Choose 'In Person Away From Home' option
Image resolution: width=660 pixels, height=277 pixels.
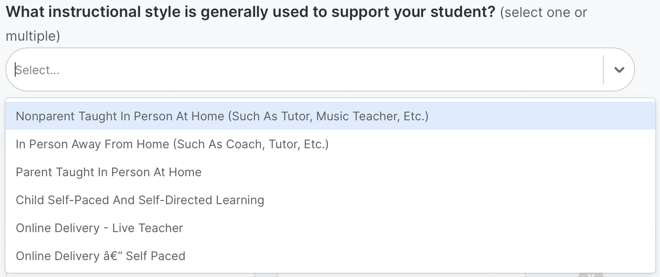[172, 144]
